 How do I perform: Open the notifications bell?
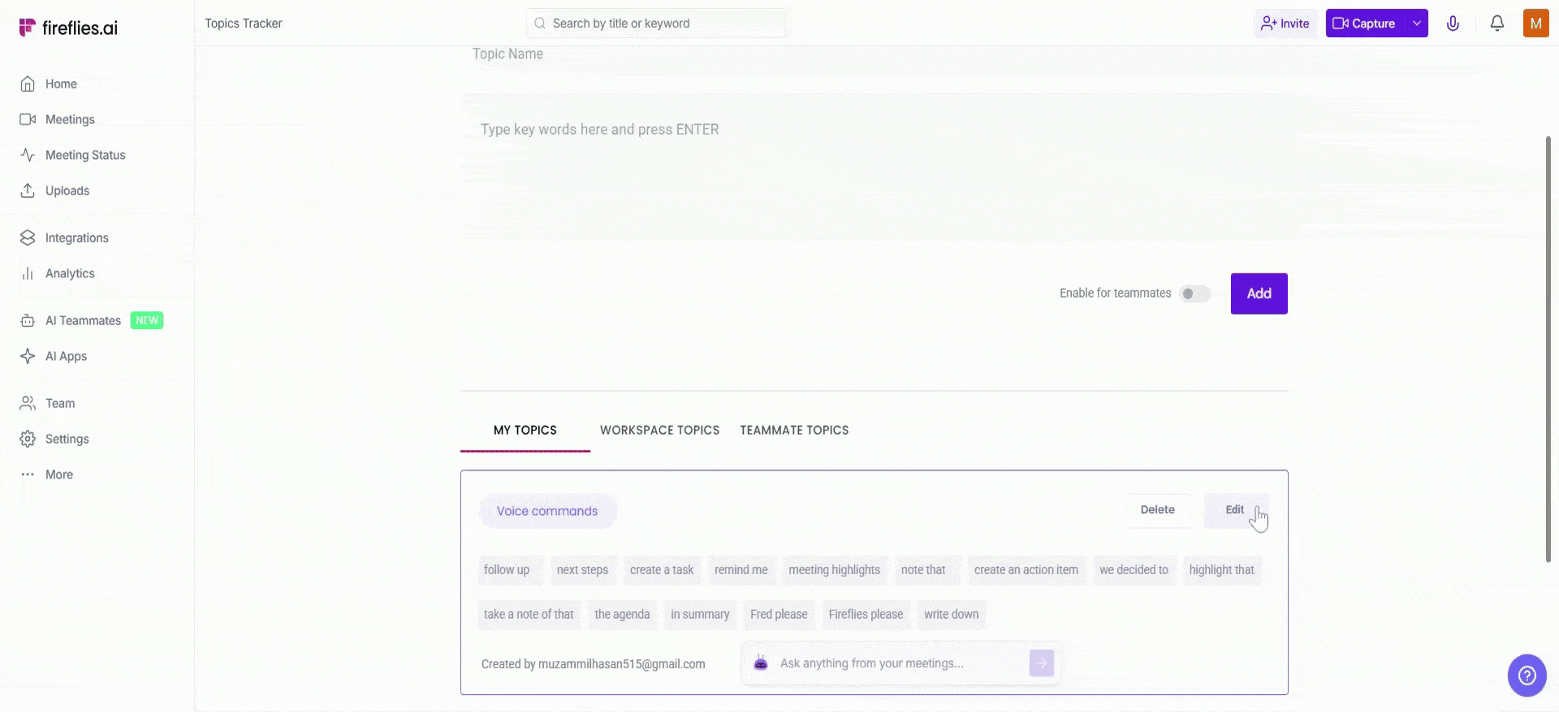1497,24
